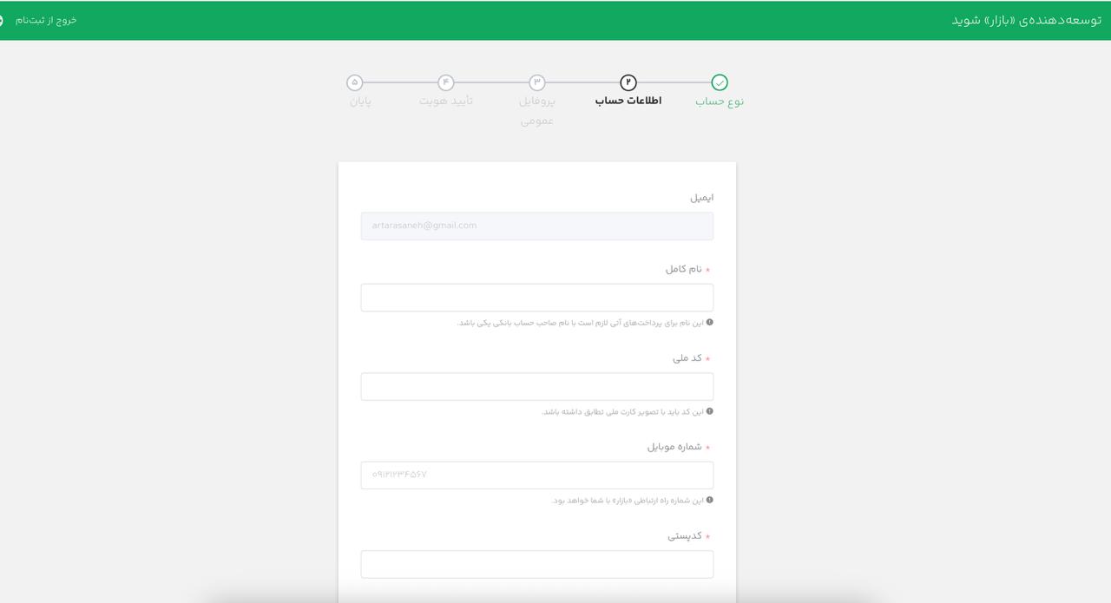Click the «اطلاعات حساب» step label
This screenshot has width=1111, height=603.
(628, 101)
